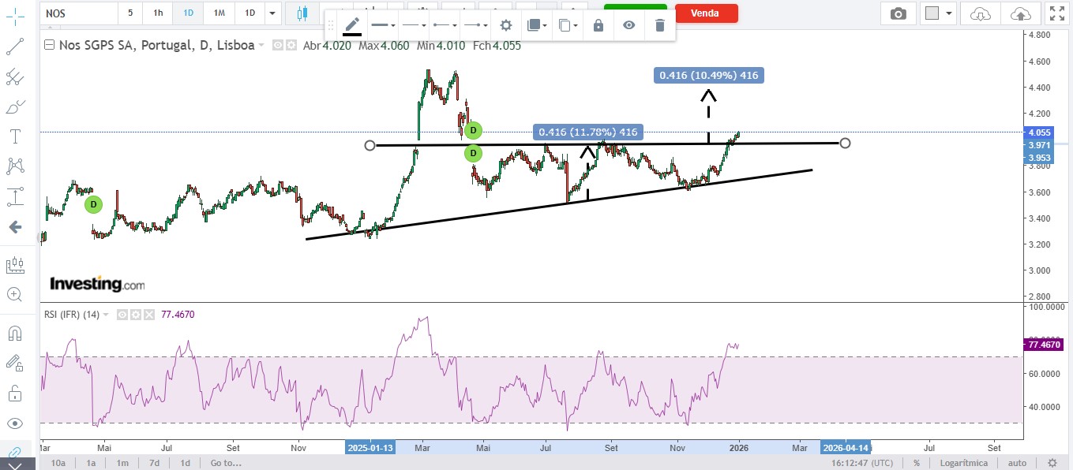The image size is (1073, 470).
Task: Open the line style dropdown
Action: 414,26
